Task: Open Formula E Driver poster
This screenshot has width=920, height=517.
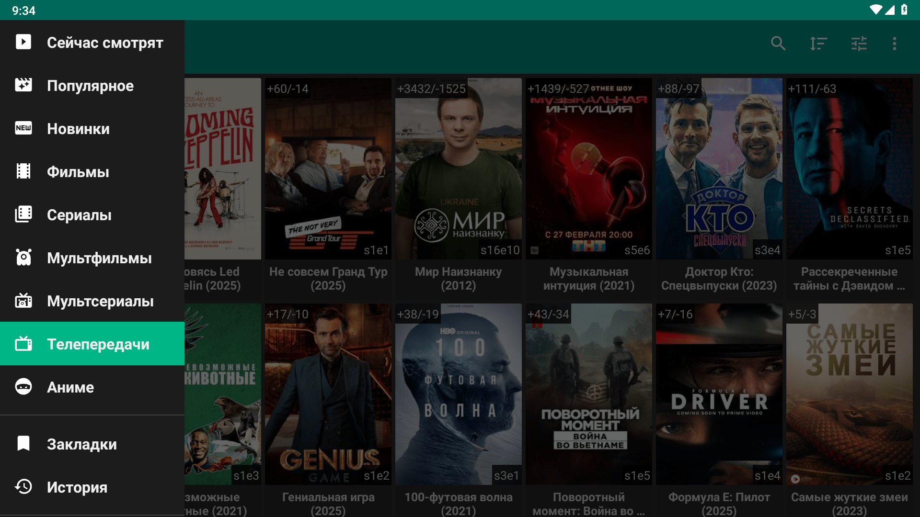Action: pyautogui.click(x=719, y=394)
